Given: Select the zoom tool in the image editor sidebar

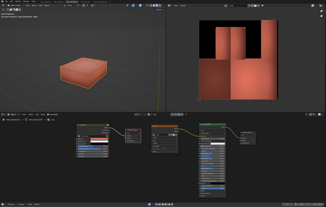Looking at the screenshot, I should click(x=321, y=11).
